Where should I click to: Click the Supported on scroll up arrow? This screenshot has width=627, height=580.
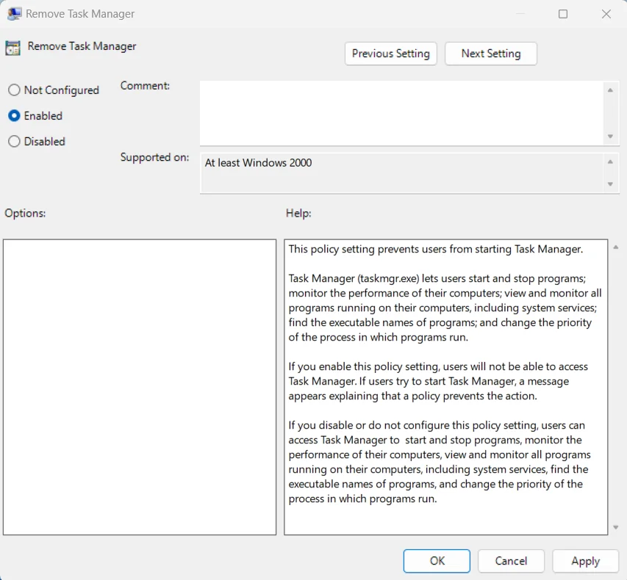(610, 162)
